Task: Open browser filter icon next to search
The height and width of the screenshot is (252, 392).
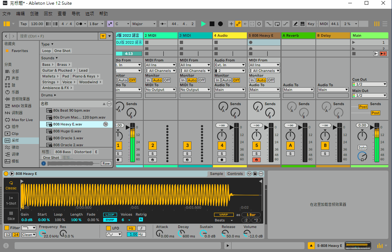Action: [103, 36]
